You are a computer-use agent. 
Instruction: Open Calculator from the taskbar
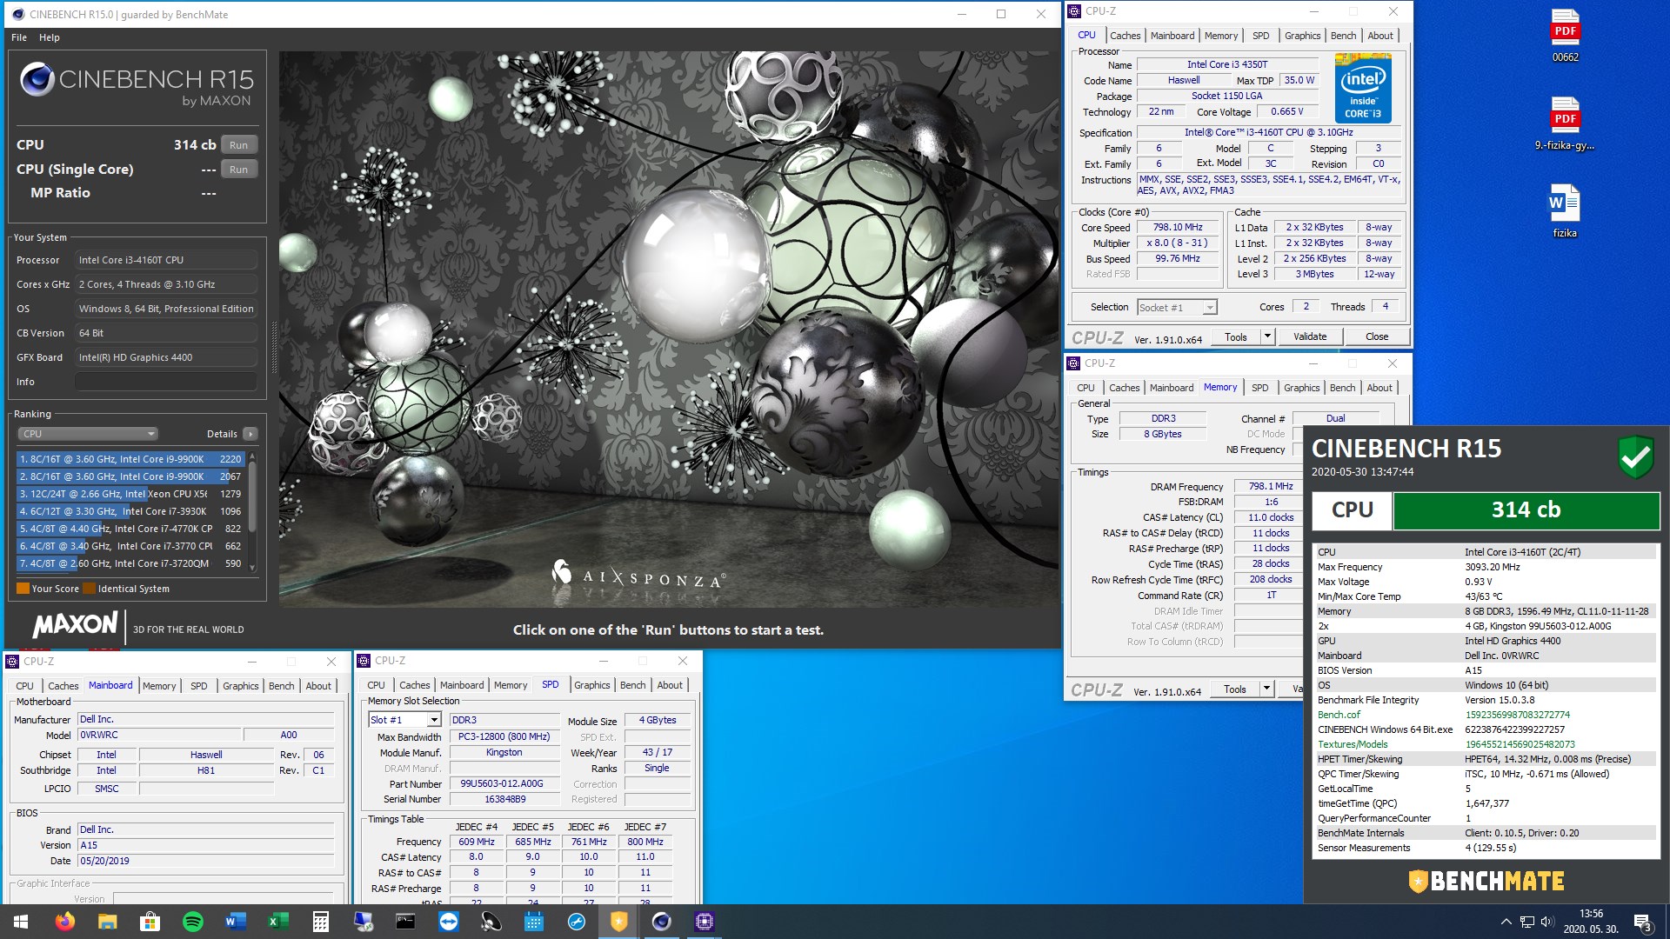click(321, 922)
